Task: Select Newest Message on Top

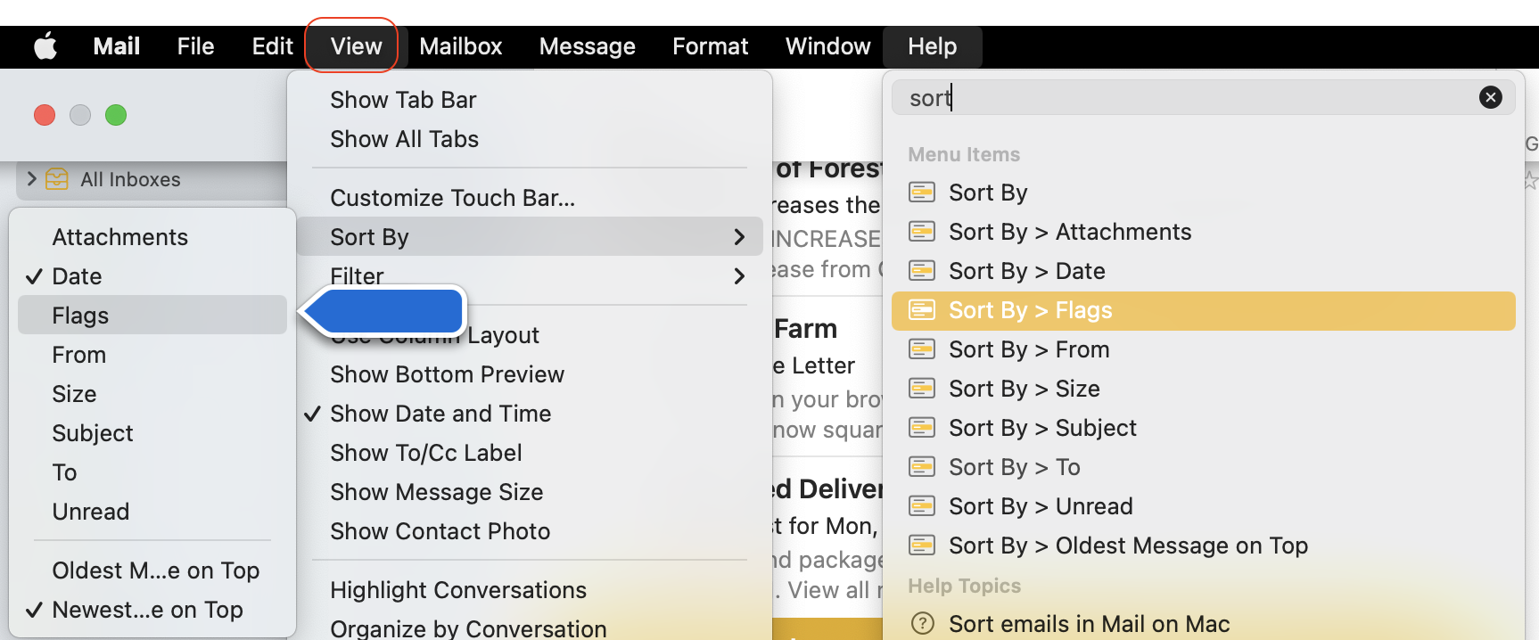Action: (x=152, y=610)
